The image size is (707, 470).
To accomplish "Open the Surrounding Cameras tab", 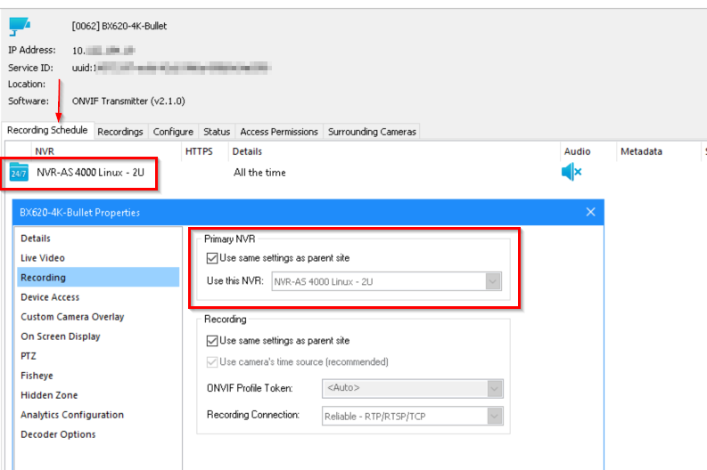I will (372, 132).
